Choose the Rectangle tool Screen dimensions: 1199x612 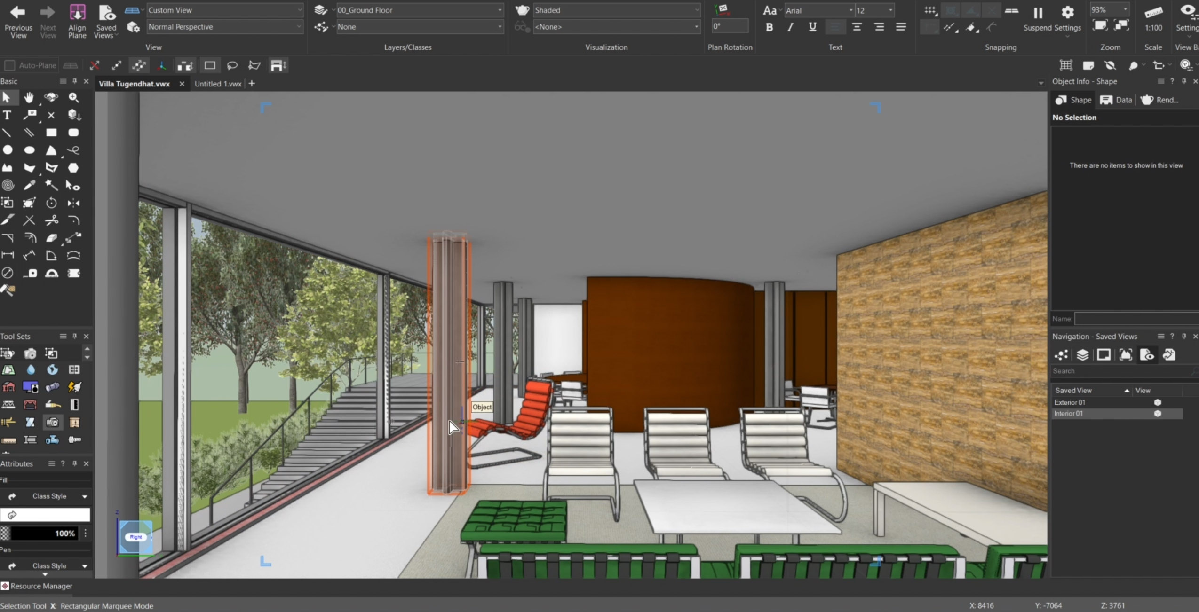(52, 132)
